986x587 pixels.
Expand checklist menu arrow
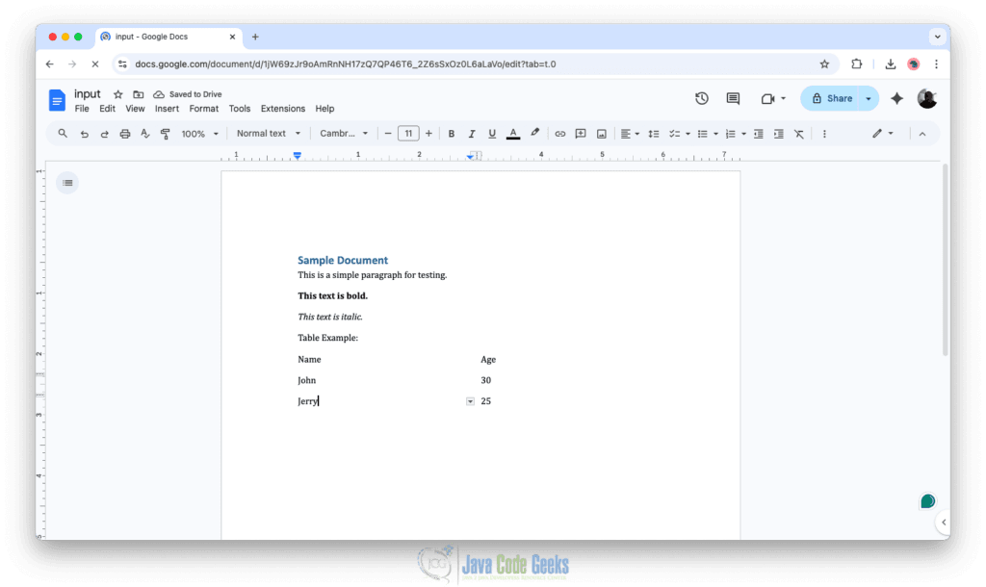click(x=688, y=134)
